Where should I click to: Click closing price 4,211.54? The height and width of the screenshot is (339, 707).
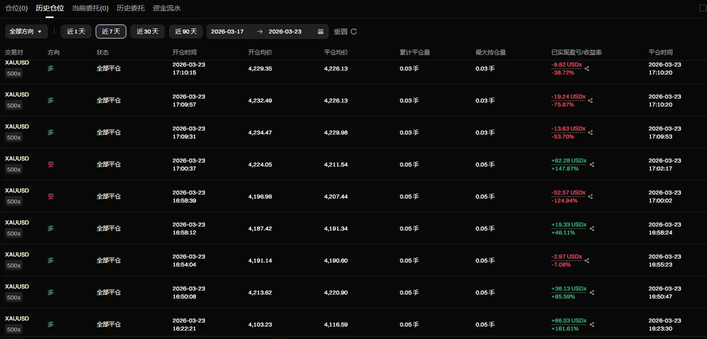click(x=336, y=164)
